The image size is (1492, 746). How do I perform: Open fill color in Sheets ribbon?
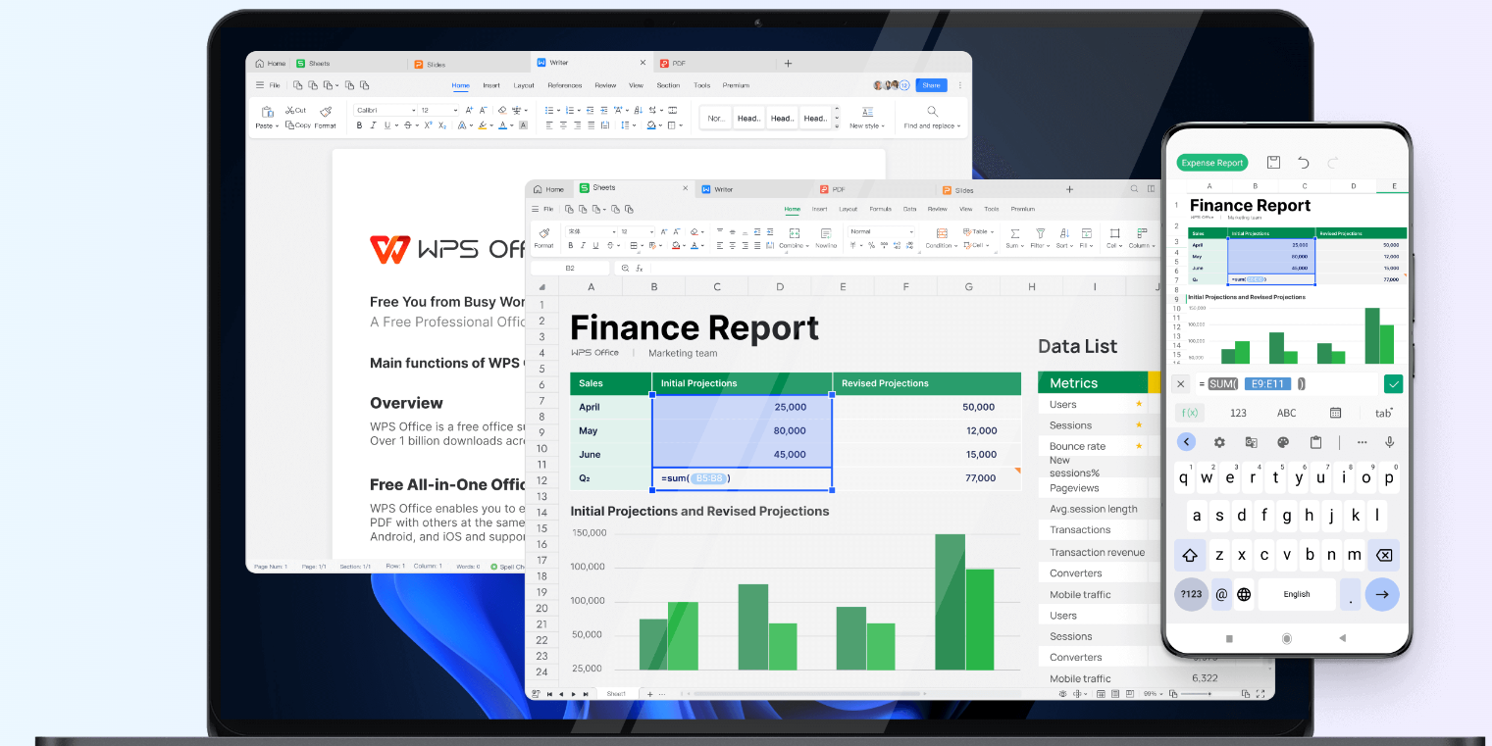coord(675,245)
